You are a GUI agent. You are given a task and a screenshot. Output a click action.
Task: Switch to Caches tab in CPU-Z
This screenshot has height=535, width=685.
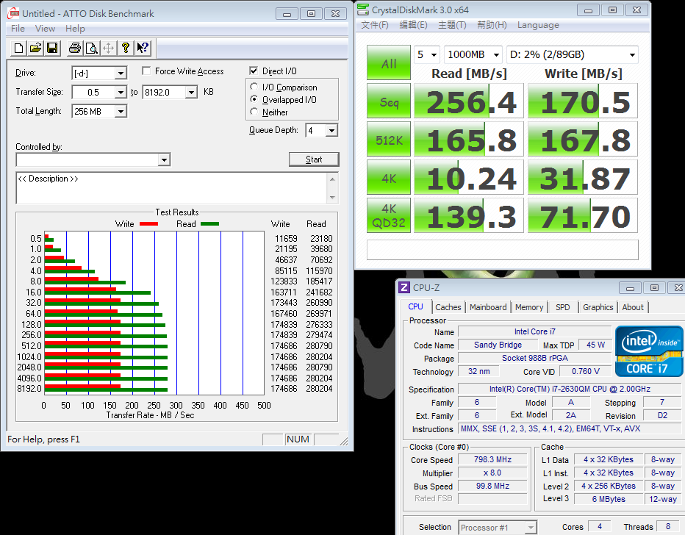coord(448,307)
